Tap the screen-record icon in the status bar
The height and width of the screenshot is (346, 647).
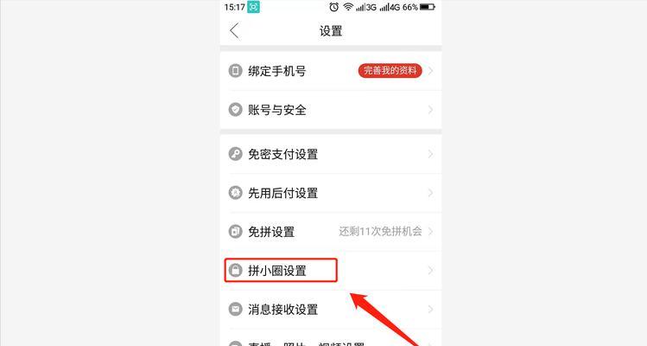click(x=253, y=7)
